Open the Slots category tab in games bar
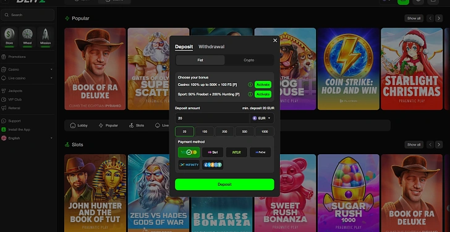Image resolution: width=450 pixels, height=232 pixels. click(x=137, y=125)
